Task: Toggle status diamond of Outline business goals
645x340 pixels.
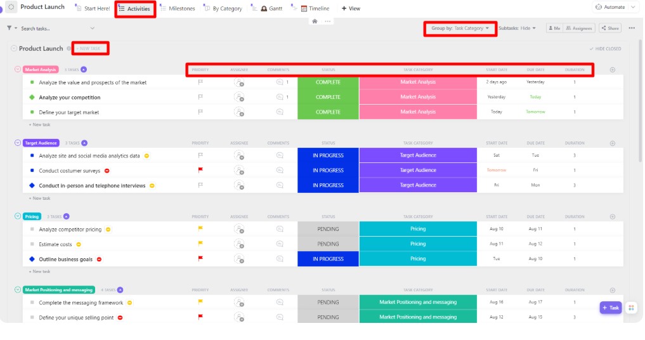Action: (x=32, y=259)
